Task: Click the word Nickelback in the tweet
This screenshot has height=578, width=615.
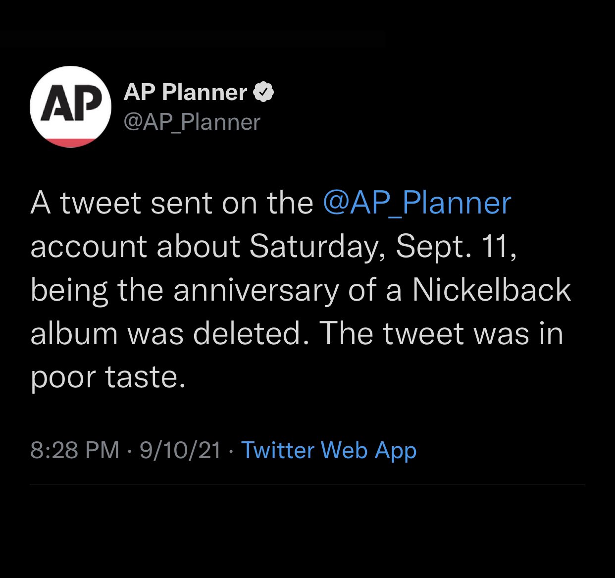Action: (x=491, y=290)
